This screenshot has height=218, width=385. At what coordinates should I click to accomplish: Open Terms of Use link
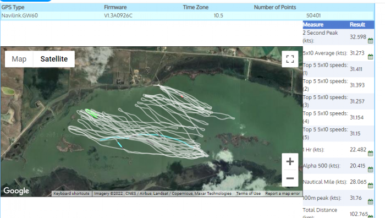pyautogui.click(x=248, y=194)
